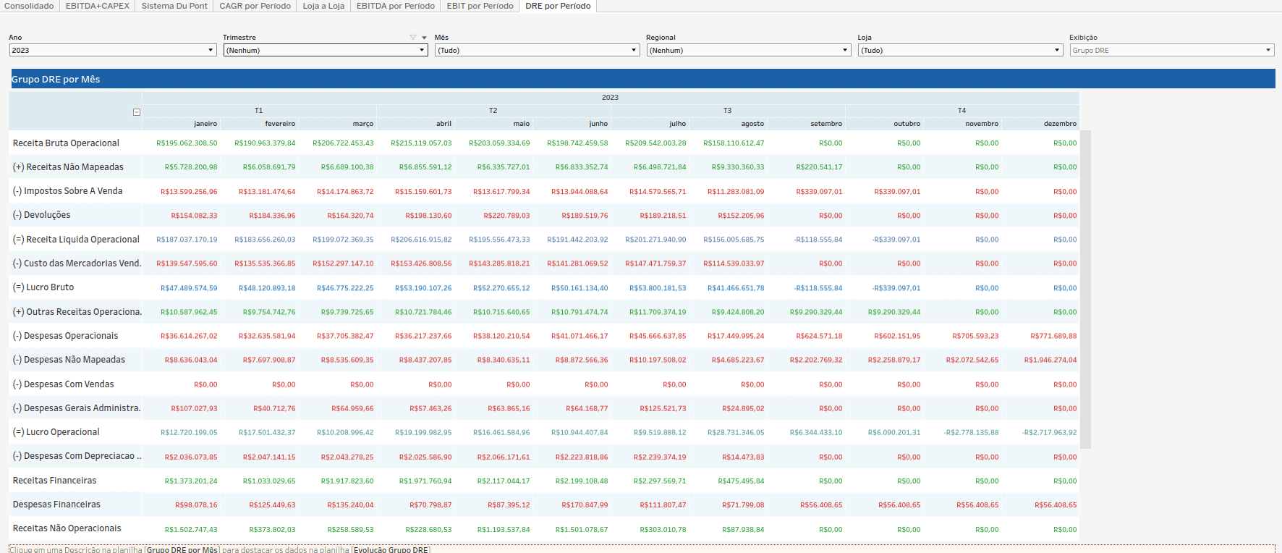This screenshot has width=1282, height=553.
Task: Expand the Loja (Tudo) dropdown
Action: coord(961,50)
